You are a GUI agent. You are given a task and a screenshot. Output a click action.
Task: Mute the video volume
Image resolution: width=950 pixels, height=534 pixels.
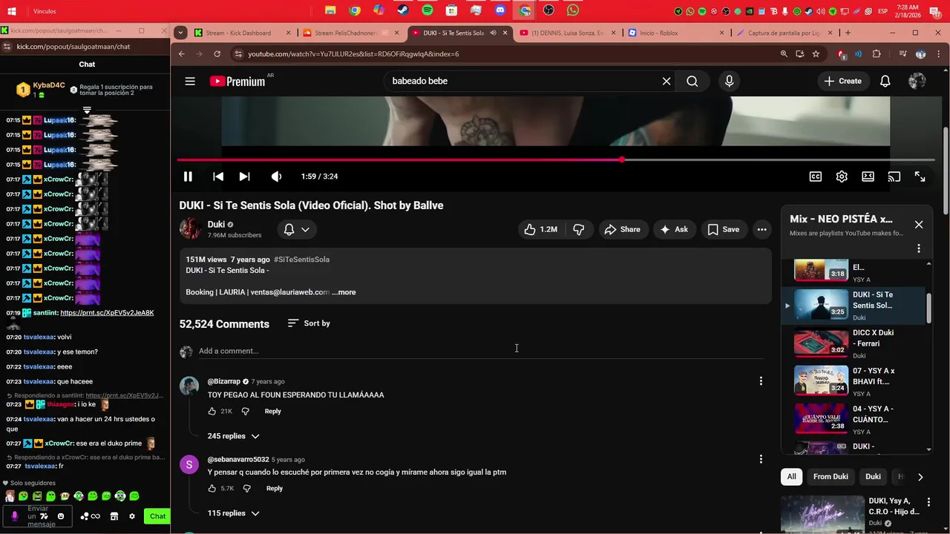coord(276,177)
